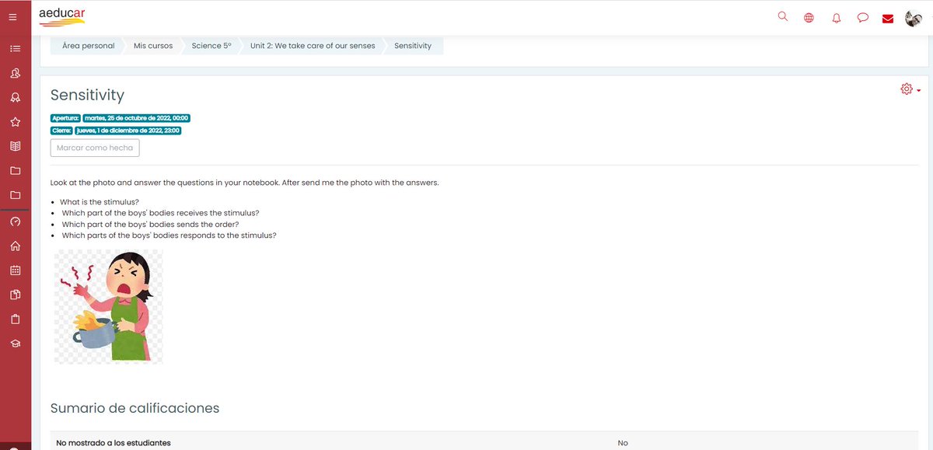Open the globe language icon
This screenshot has width=933, height=450.
[x=809, y=18]
